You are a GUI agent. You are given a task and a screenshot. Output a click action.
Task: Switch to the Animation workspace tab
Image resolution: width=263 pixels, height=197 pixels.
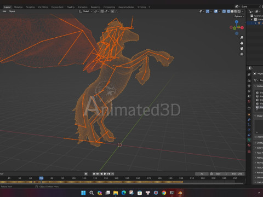tap(83, 7)
